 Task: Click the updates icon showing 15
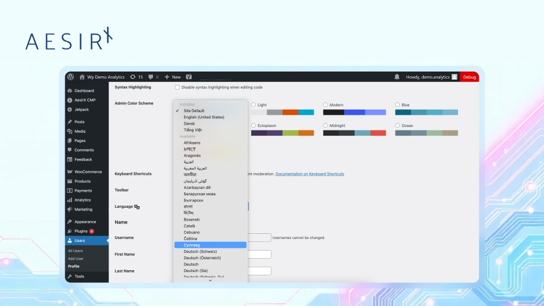132,77
